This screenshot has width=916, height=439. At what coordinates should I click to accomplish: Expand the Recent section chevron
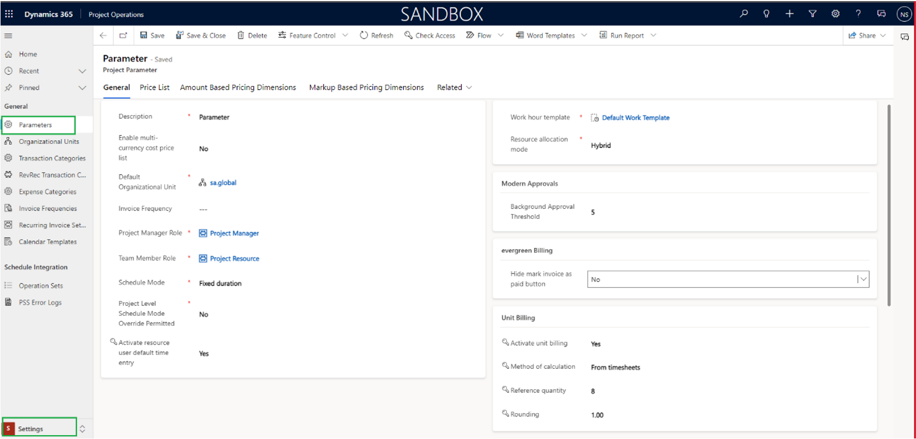[x=82, y=71]
